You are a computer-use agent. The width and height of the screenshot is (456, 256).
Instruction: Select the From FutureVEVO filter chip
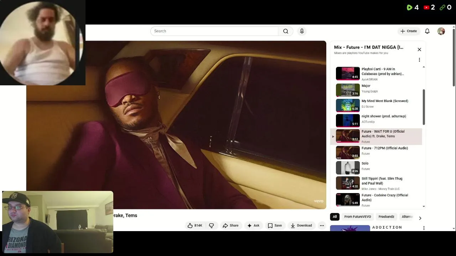(x=357, y=217)
